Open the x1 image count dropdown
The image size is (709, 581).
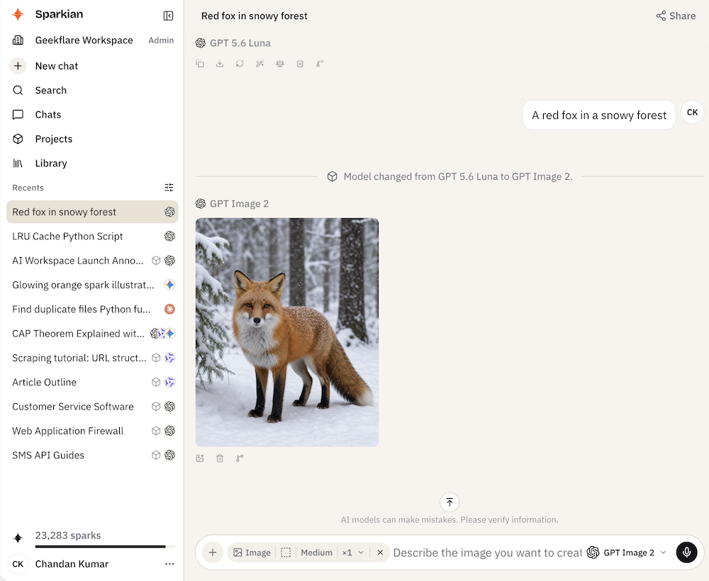(x=353, y=553)
